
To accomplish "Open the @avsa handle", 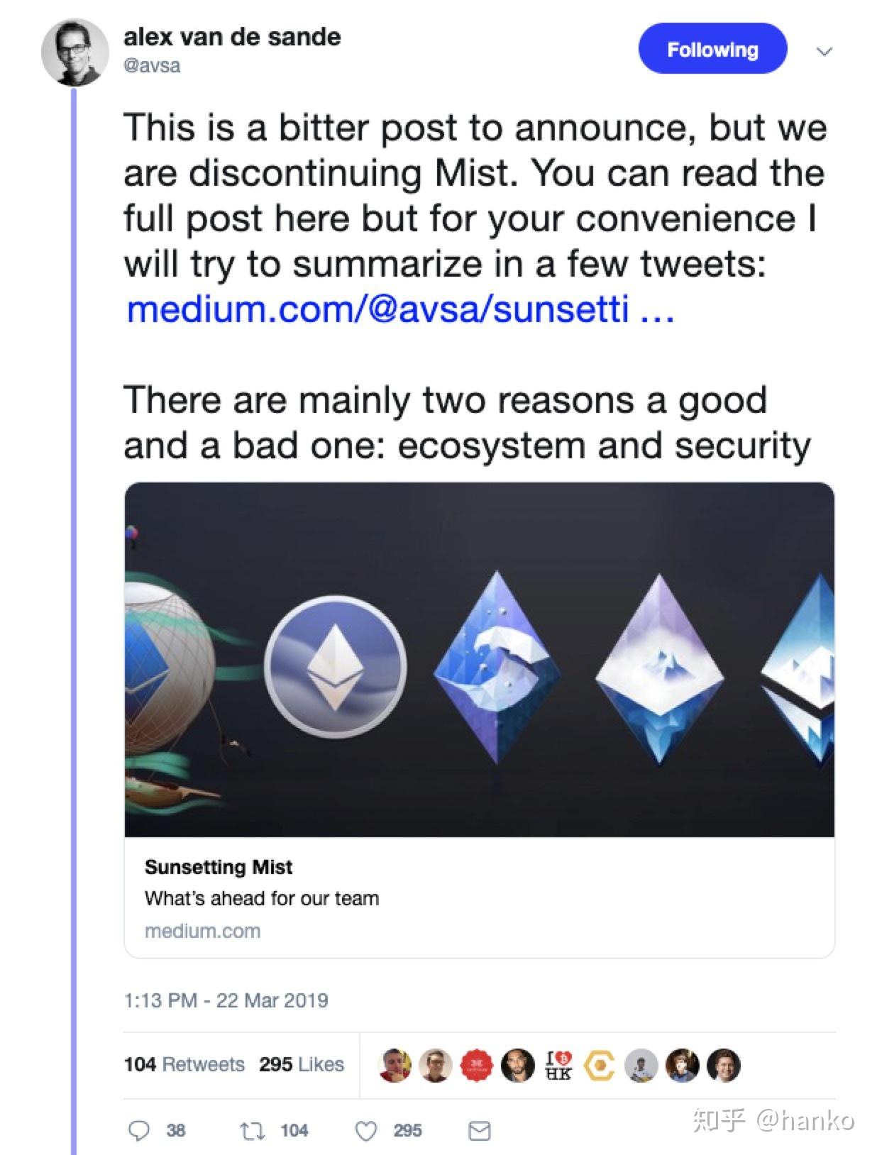I will [x=152, y=65].
